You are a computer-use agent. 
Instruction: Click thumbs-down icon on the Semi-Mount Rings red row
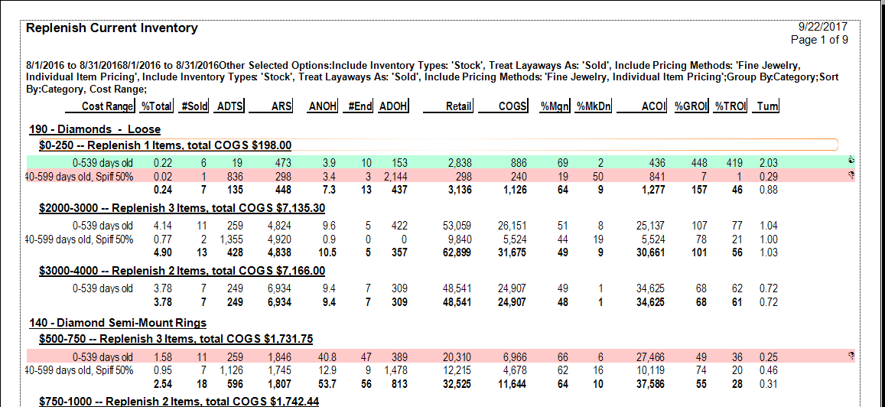pos(851,356)
